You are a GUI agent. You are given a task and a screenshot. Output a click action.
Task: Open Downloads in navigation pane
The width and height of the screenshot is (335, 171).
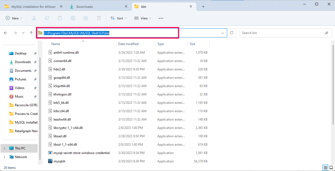(x=23, y=62)
